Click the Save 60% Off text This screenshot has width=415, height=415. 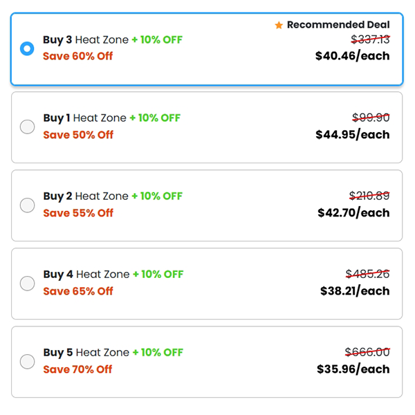point(77,57)
